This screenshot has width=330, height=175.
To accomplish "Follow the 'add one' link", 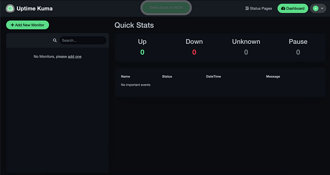I will click(x=74, y=56).
